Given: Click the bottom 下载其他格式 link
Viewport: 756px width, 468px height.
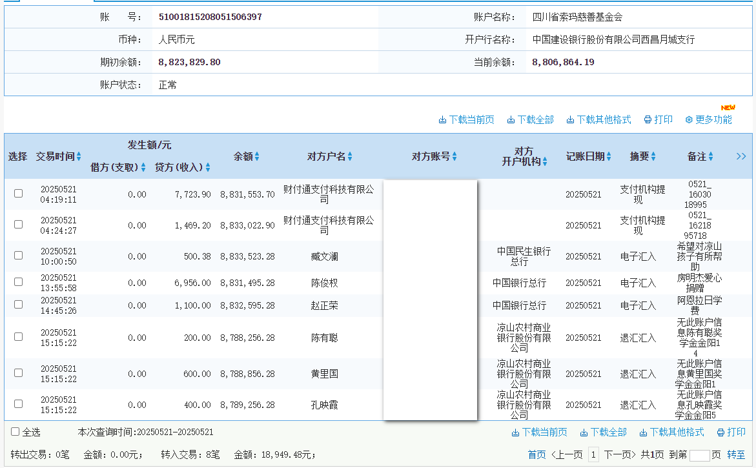Looking at the screenshot, I should pyautogui.click(x=671, y=432).
